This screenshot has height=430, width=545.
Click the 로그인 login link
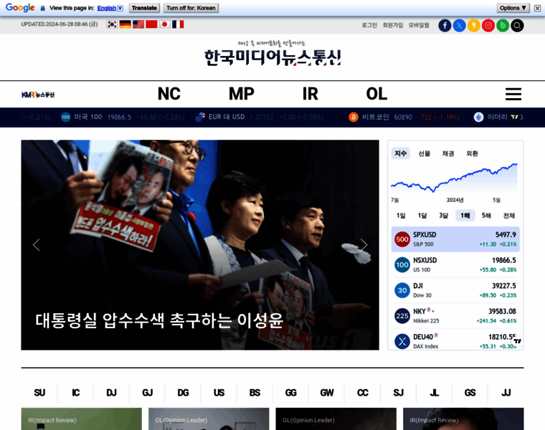(x=369, y=25)
